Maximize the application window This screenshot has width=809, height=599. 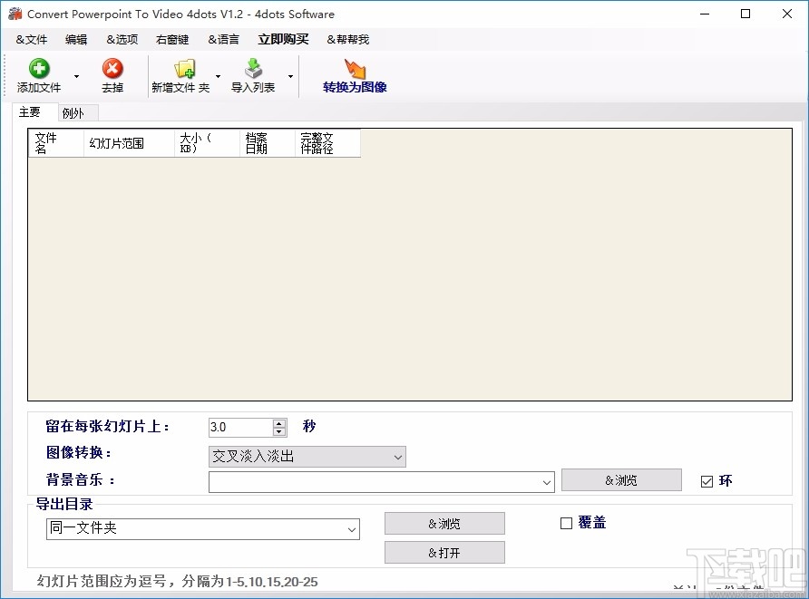746,14
